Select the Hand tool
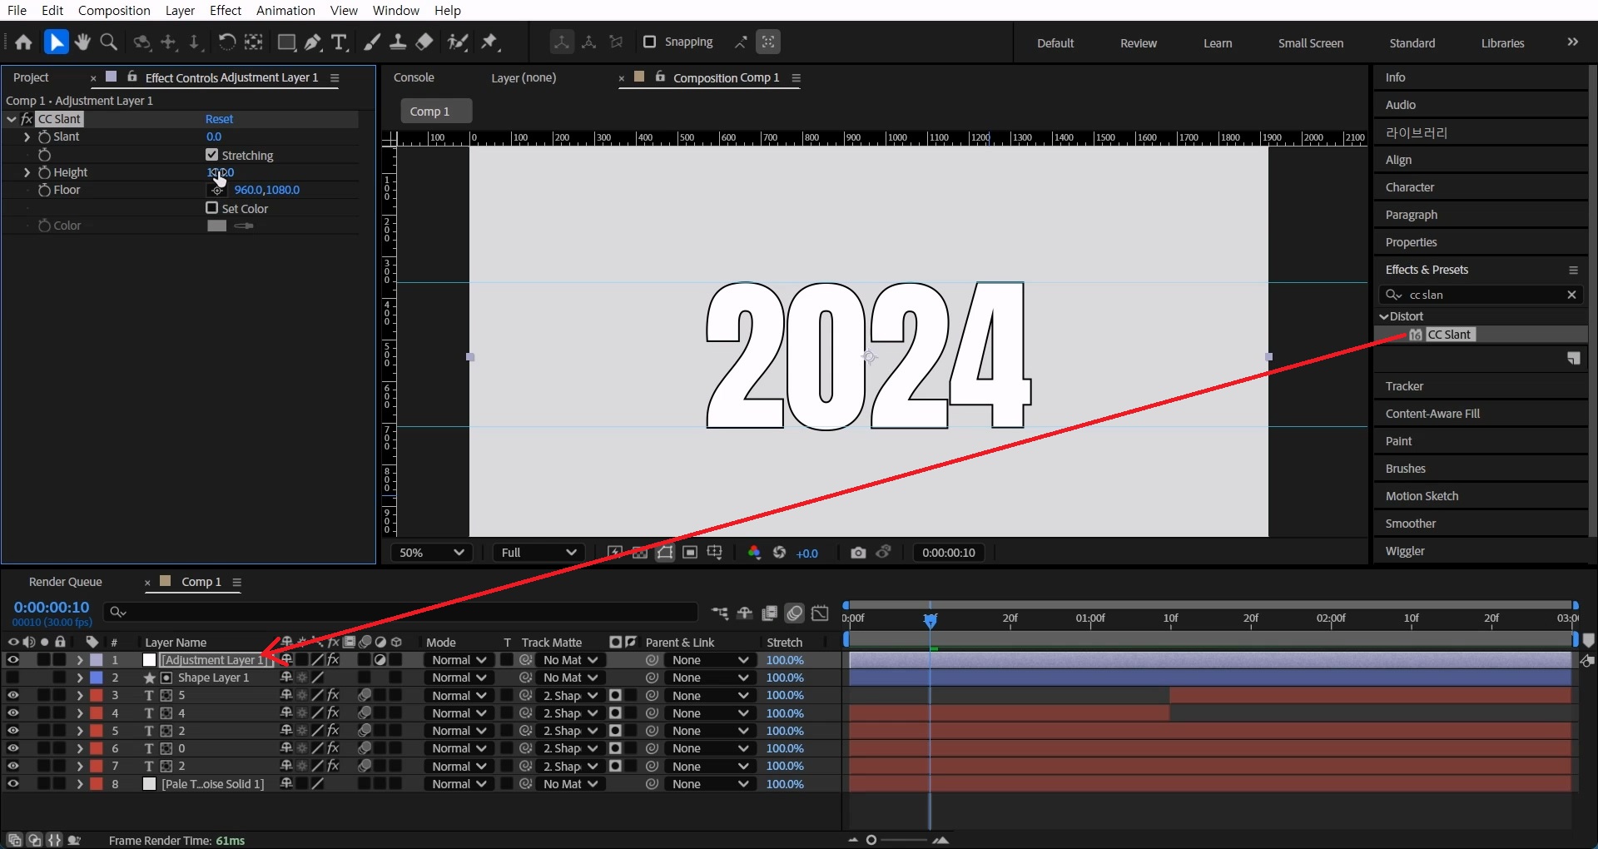Viewport: 1598px width, 849px height. pyautogui.click(x=82, y=42)
